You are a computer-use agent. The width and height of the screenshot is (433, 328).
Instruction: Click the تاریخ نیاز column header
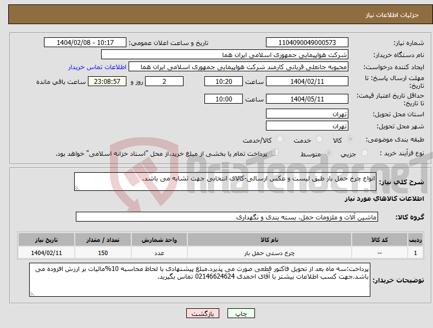pyautogui.click(x=46, y=240)
